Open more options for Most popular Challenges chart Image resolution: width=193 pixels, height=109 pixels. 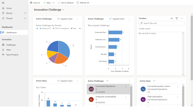[x=129, y=19]
